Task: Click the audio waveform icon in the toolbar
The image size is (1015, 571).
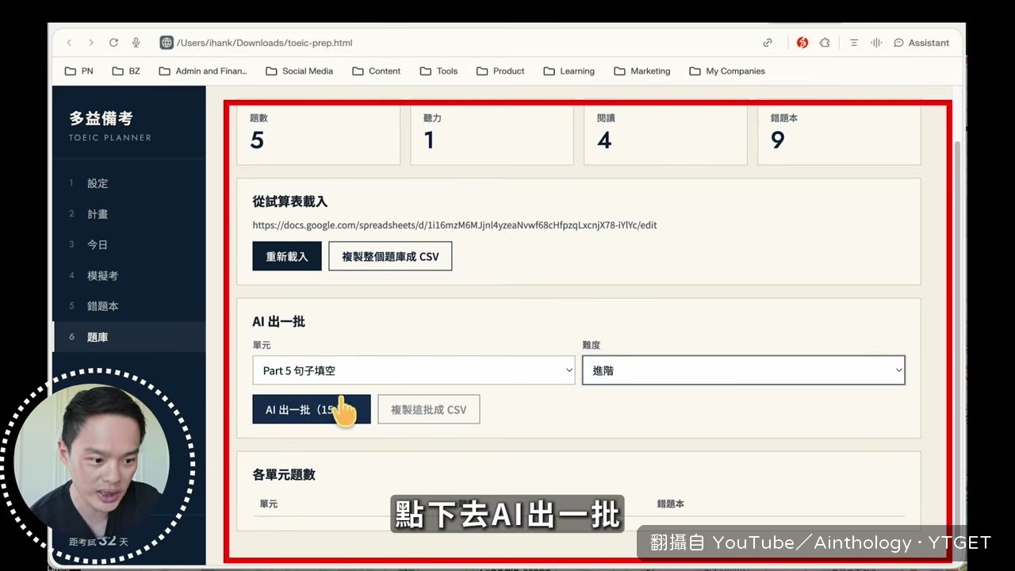Action: coord(876,43)
